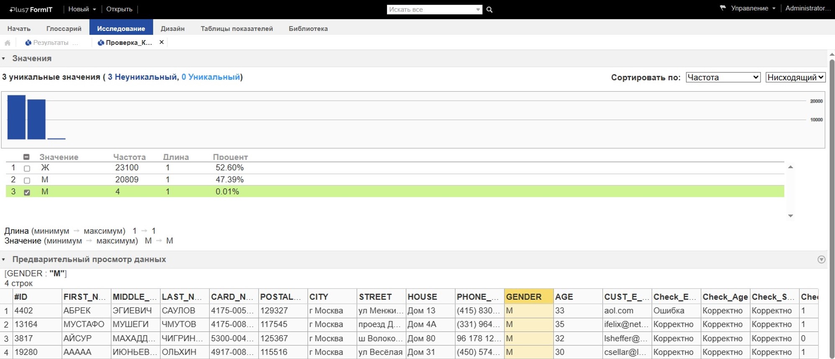Click the Искать все search field
835x359 pixels.
(x=430, y=10)
